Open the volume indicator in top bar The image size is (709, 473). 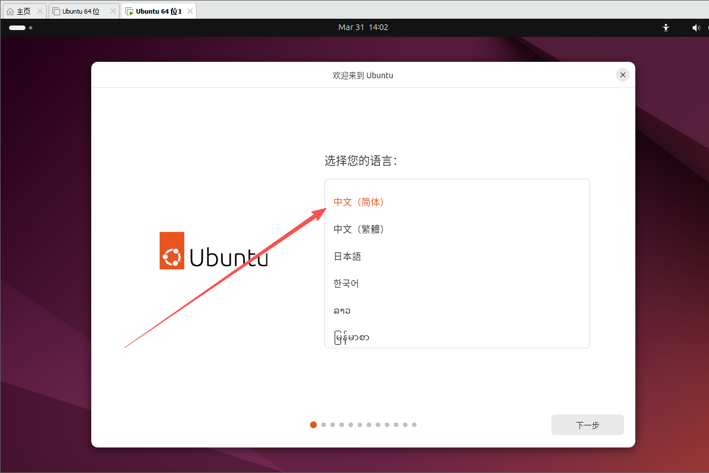[696, 27]
